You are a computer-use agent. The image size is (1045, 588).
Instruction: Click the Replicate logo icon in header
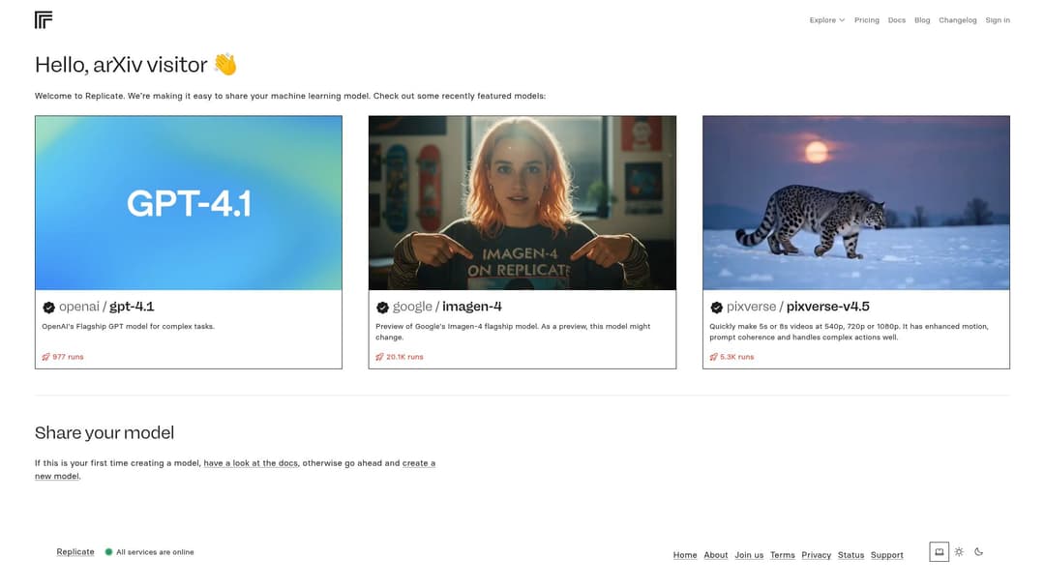click(x=44, y=20)
